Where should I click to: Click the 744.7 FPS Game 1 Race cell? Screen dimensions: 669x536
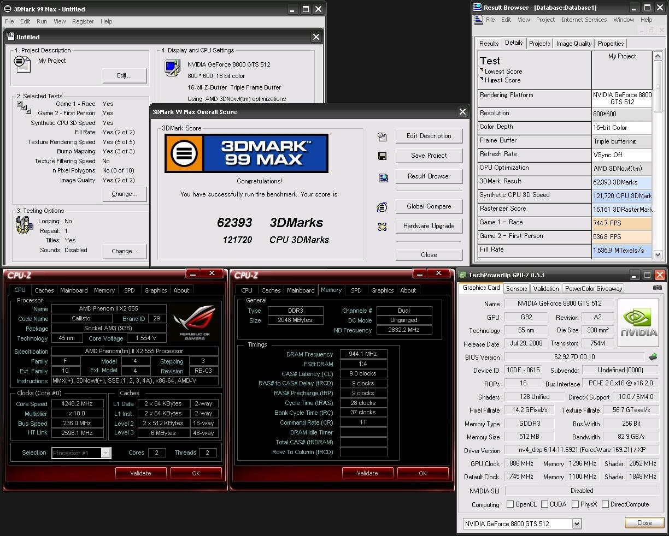(622, 223)
